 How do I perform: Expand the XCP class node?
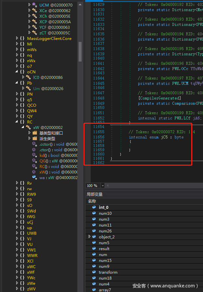pos(29,22)
